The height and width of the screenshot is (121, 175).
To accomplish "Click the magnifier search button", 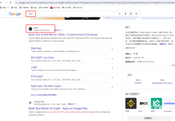I will coord(136,14).
